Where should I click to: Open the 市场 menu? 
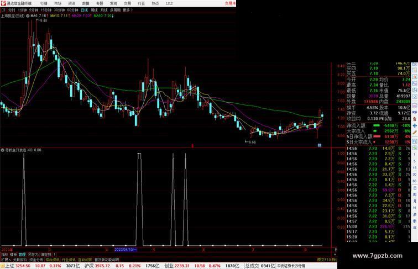point(58,3)
